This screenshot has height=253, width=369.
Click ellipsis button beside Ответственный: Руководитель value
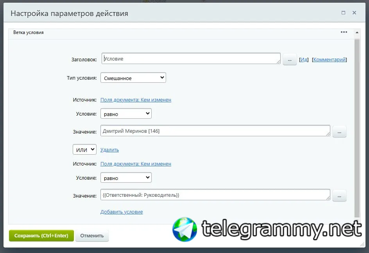(x=339, y=196)
